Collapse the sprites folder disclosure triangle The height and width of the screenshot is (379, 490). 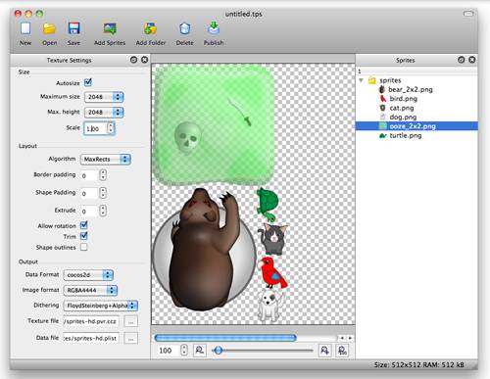tap(362, 80)
